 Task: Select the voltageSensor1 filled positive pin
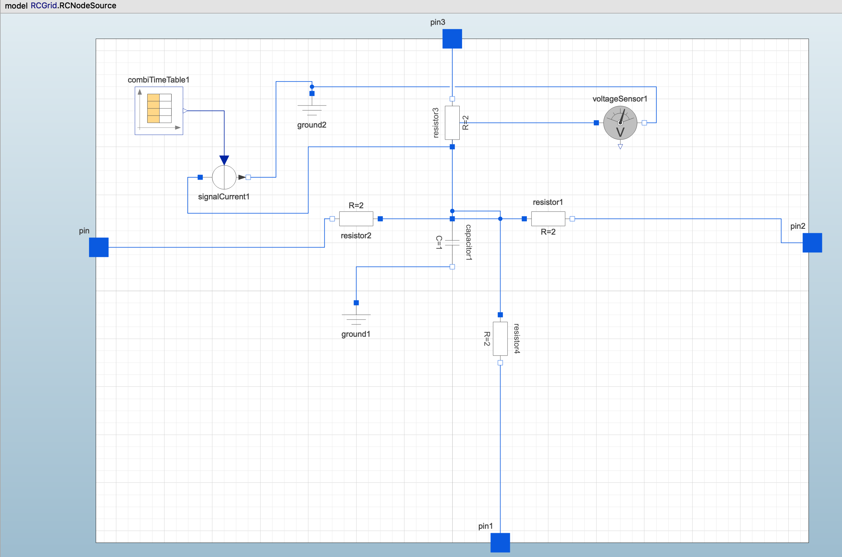click(596, 123)
